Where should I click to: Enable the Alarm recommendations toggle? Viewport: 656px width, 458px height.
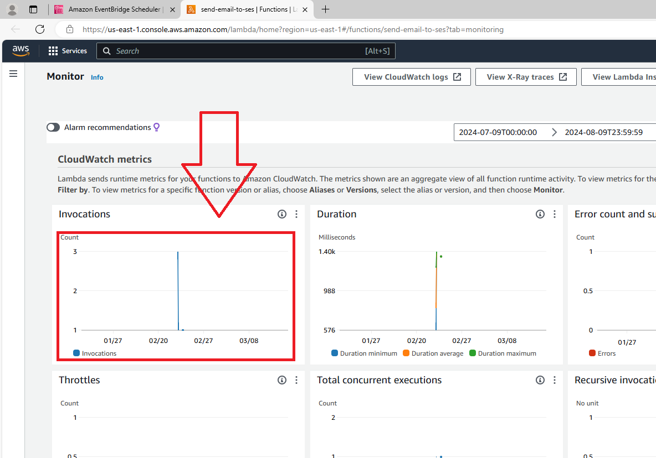[53, 127]
